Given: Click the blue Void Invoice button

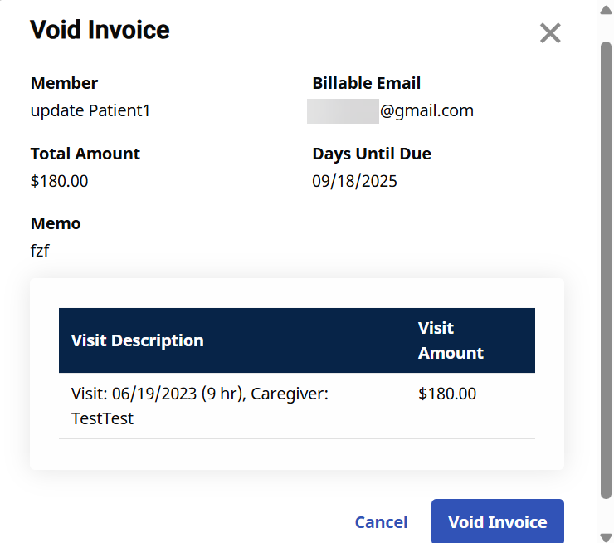Looking at the screenshot, I should pyautogui.click(x=497, y=522).
